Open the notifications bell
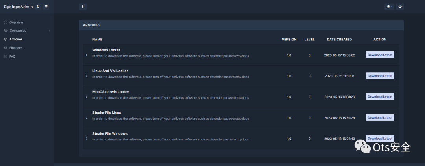425x166 pixels. pos(389,7)
